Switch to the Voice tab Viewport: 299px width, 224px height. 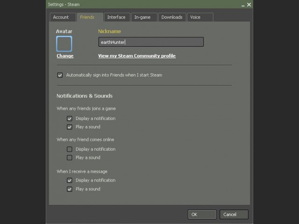tap(200, 17)
